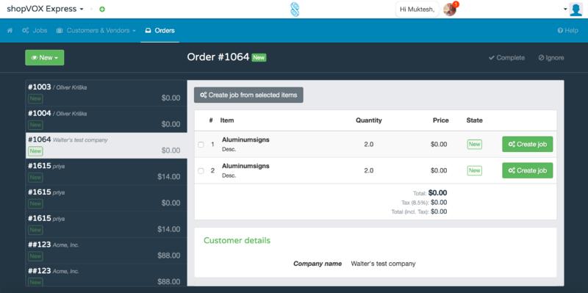
Task: Click the shopVOX logo at top center
Action: coord(295,10)
